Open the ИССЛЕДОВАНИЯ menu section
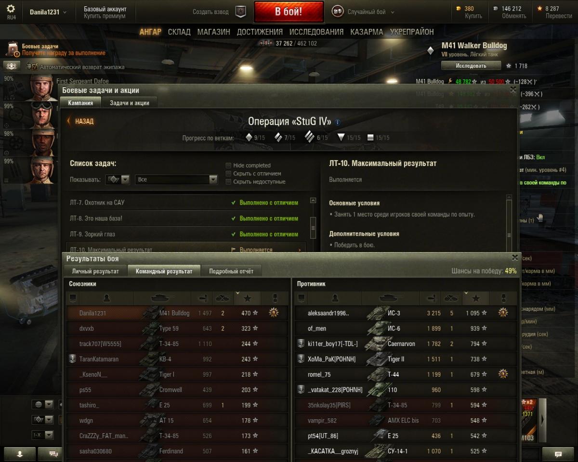Image resolution: width=578 pixels, height=462 pixels. [x=316, y=32]
